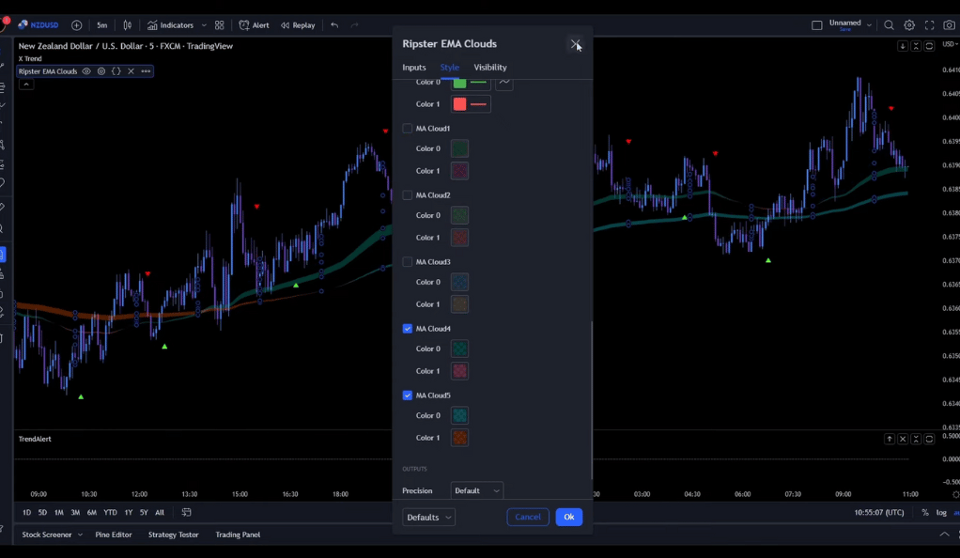Uncheck the MA Cloud5 checkbox
Image resolution: width=960 pixels, height=558 pixels.
pyautogui.click(x=407, y=395)
